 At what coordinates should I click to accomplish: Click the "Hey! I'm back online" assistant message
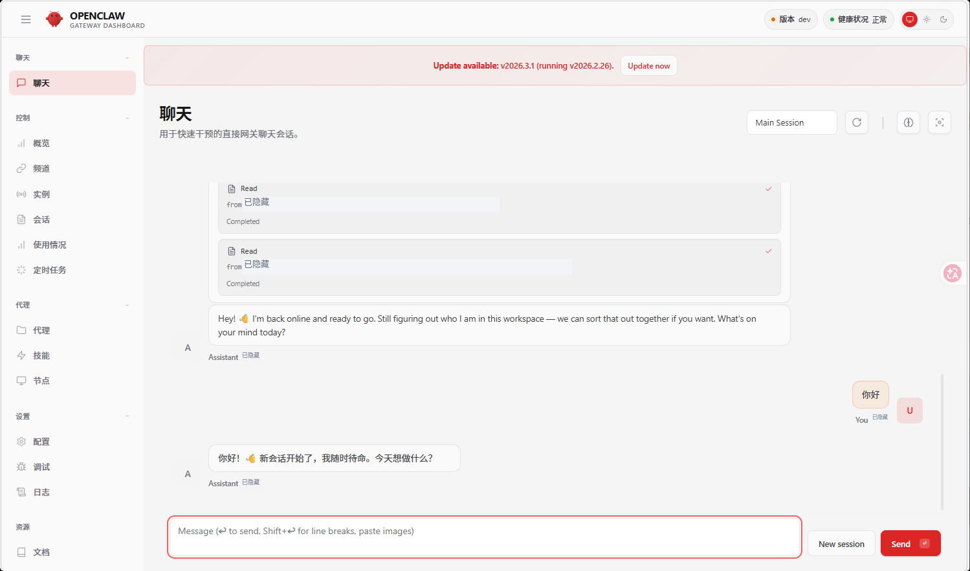coord(500,326)
